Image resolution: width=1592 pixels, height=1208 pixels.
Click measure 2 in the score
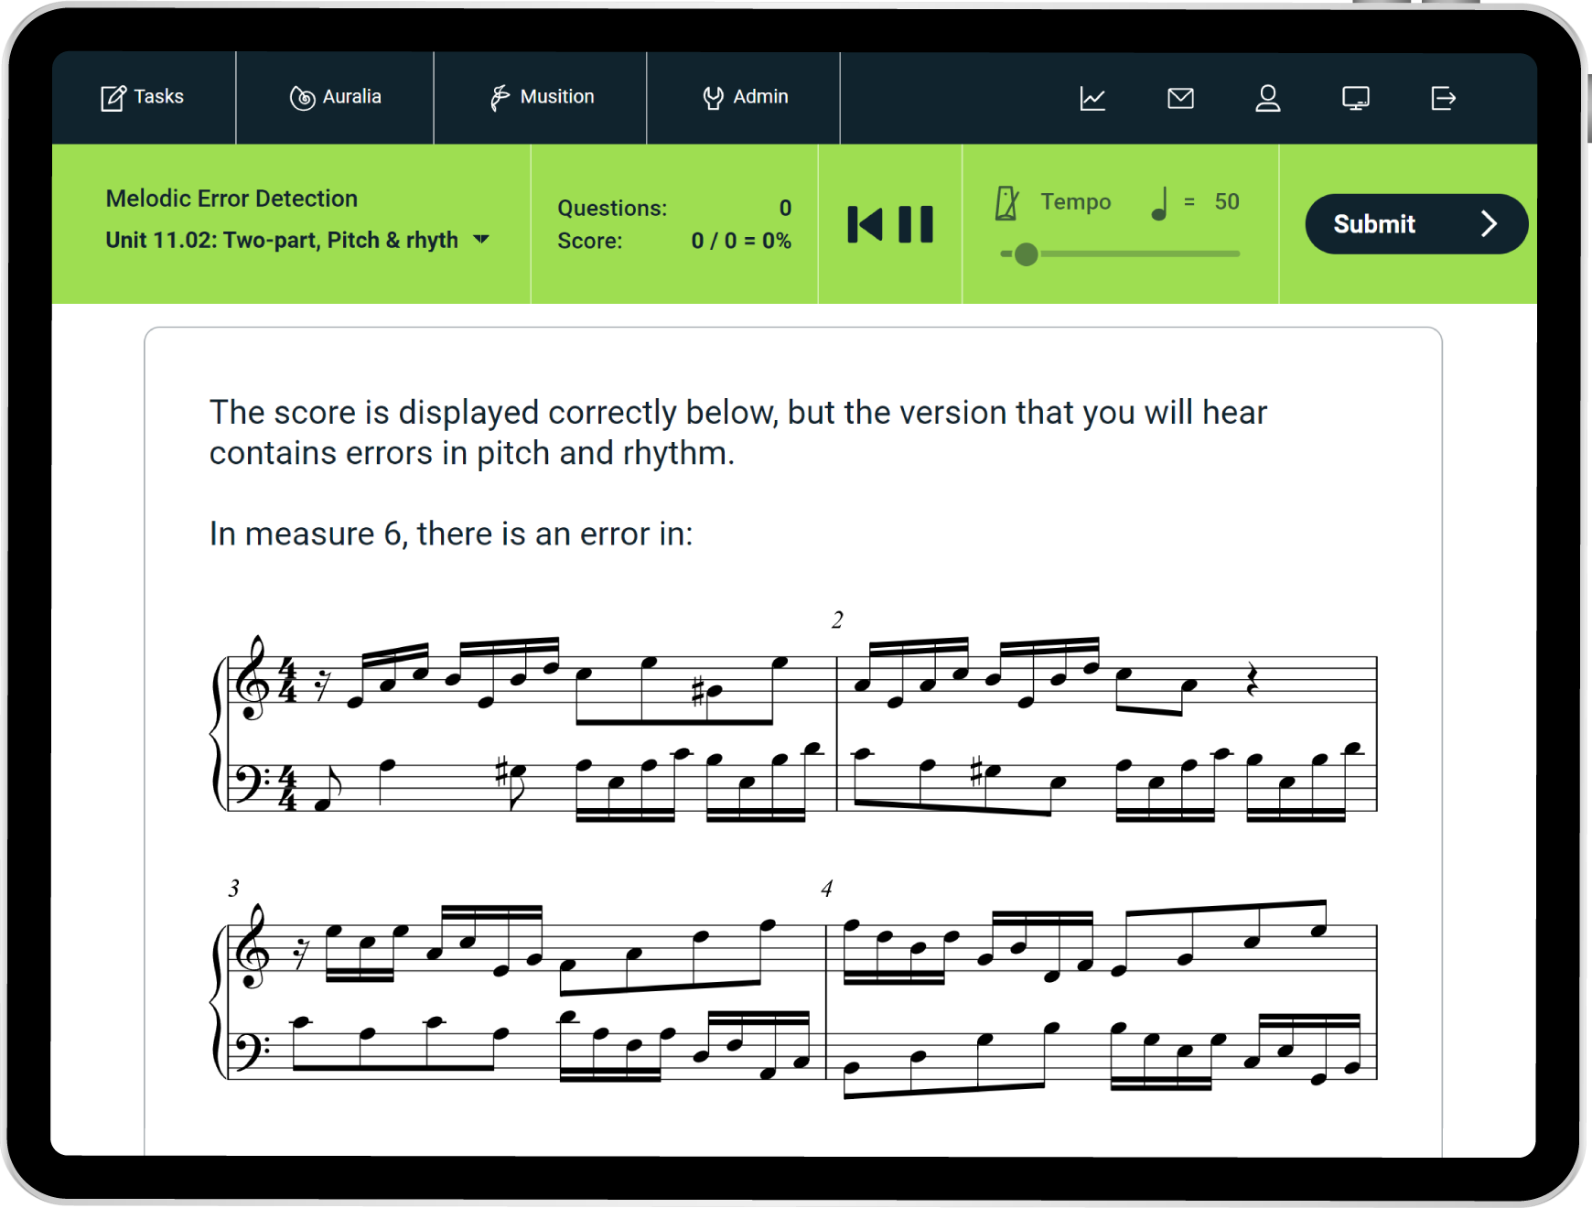1105,732
